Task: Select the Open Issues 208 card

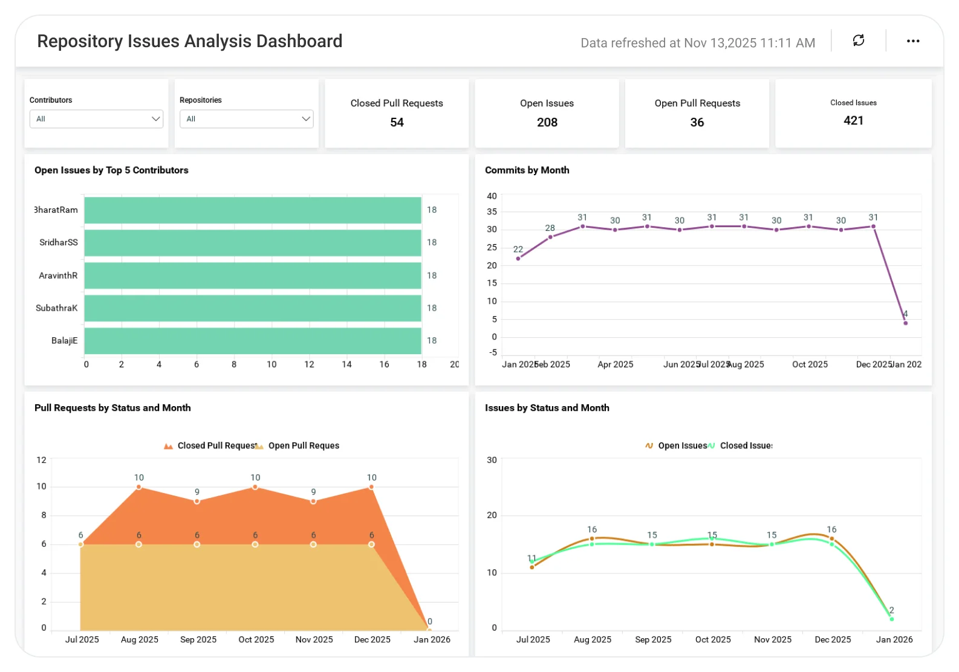Action: (547, 113)
